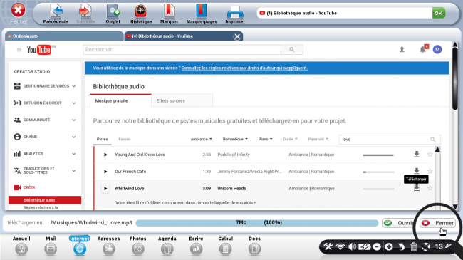The width and height of the screenshot is (463, 260).
Task: Open Marque-pages bookmarks icon
Action: click(202, 11)
